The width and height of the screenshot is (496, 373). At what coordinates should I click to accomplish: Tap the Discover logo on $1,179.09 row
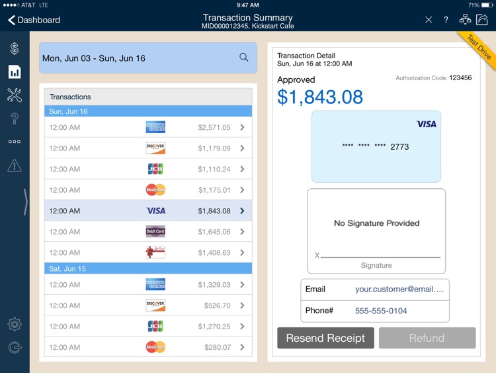(155, 148)
